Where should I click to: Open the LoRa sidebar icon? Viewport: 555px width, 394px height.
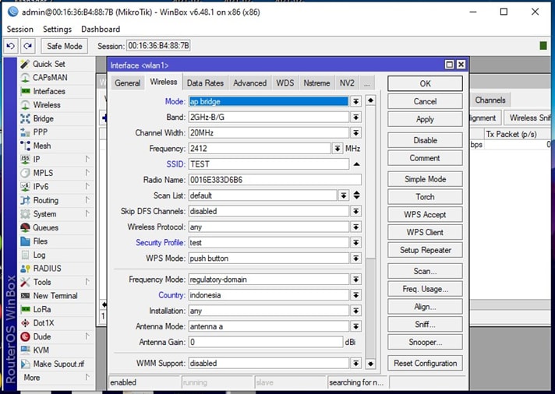(x=25, y=309)
